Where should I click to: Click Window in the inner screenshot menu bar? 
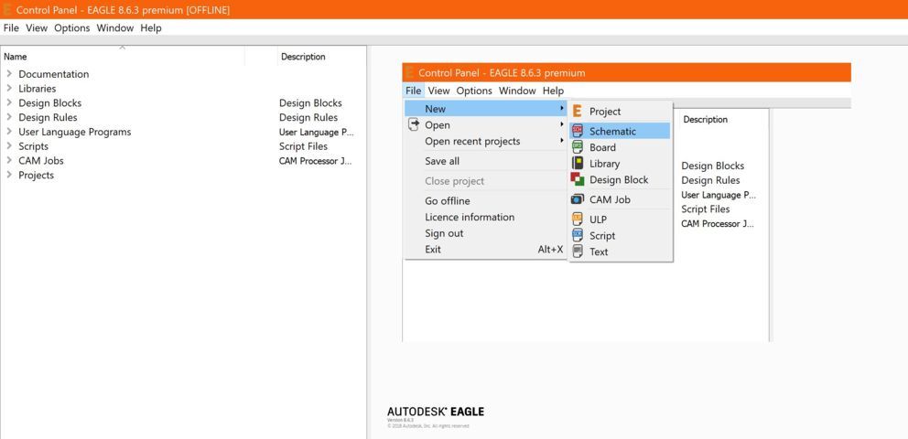[518, 91]
